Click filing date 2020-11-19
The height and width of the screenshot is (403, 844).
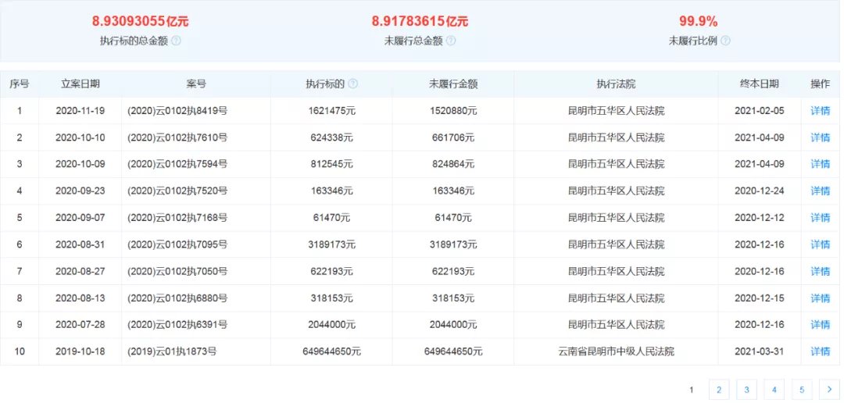(80, 111)
